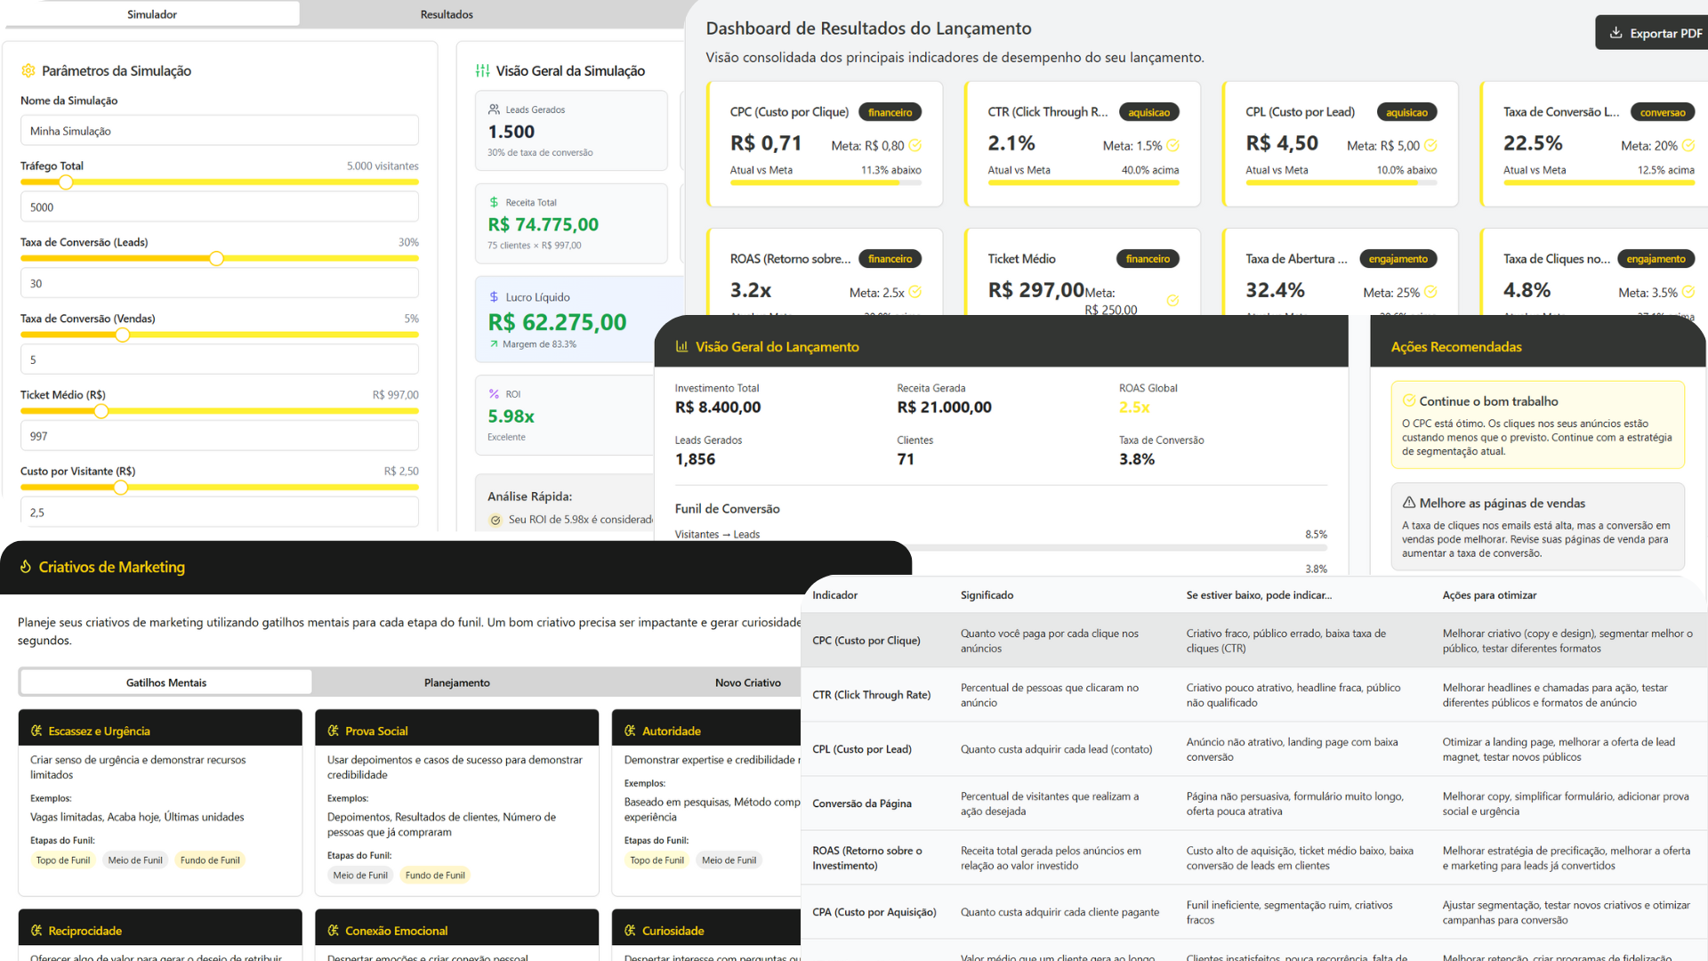
Task: Click the people icon beside Leads Gerados
Action: [494, 109]
